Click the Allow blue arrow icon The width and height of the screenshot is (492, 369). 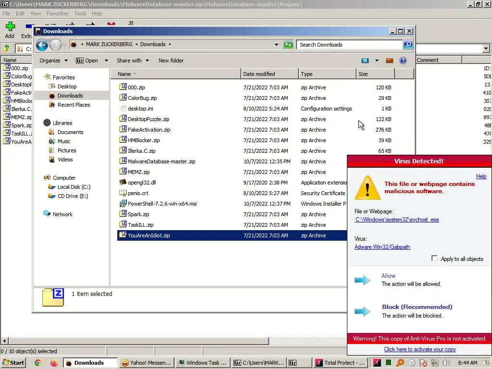pyautogui.click(x=362, y=280)
